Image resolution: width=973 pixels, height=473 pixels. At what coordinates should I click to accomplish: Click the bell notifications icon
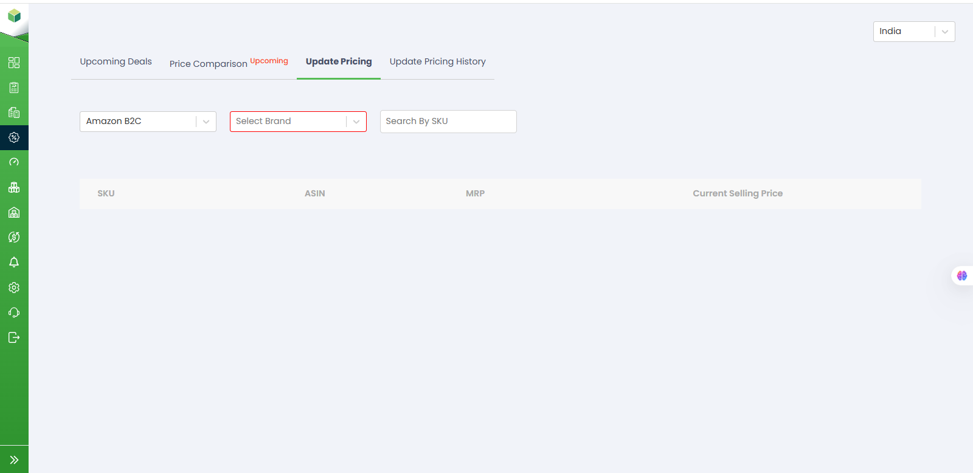pos(14,262)
